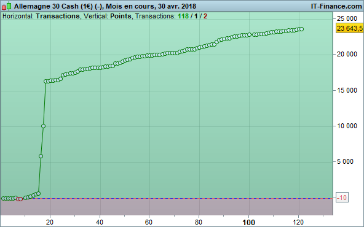
Task: Click the data point at the 10 000 level
Action: 43,126
